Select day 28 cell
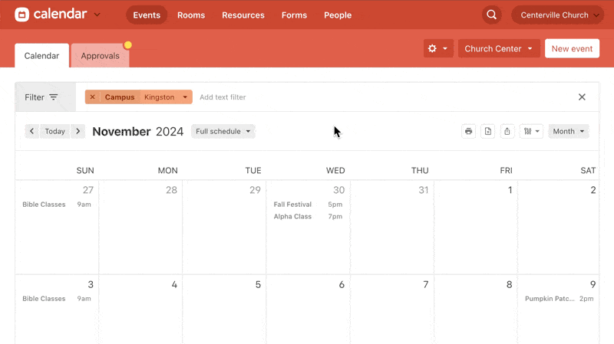This screenshot has height=344, width=614. pos(140,227)
